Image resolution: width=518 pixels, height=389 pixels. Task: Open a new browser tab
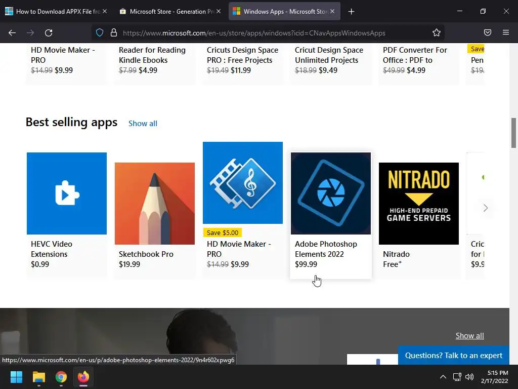coord(352,12)
